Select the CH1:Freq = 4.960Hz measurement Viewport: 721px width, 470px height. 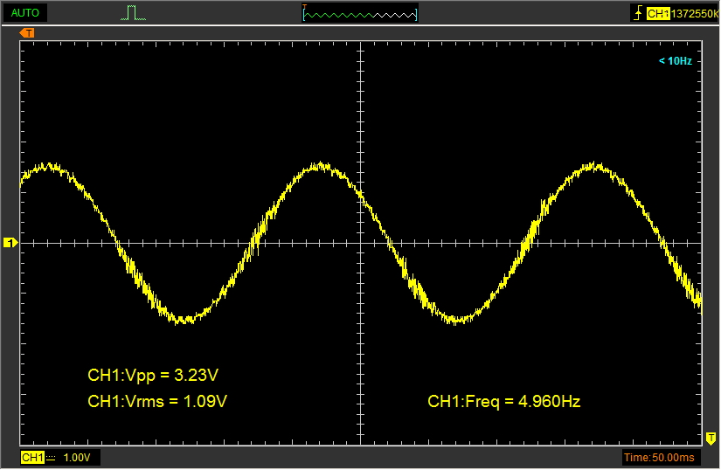pos(504,402)
